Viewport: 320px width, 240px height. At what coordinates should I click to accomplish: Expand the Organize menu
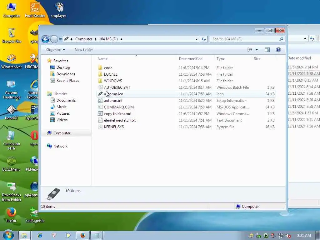tap(56, 50)
